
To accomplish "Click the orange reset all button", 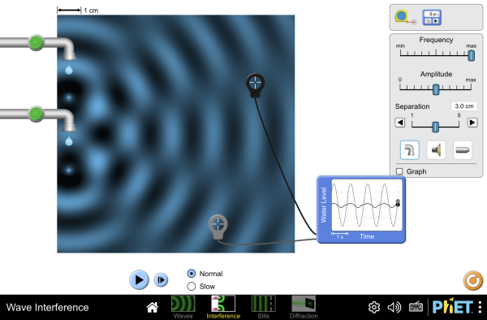I will [473, 280].
